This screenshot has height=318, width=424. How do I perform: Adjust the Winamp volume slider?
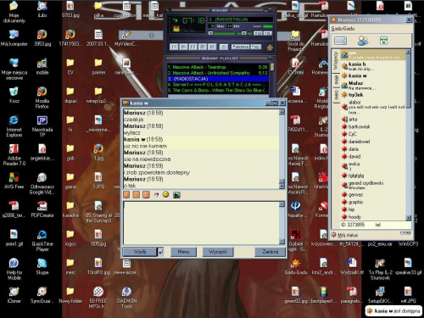pos(225,33)
